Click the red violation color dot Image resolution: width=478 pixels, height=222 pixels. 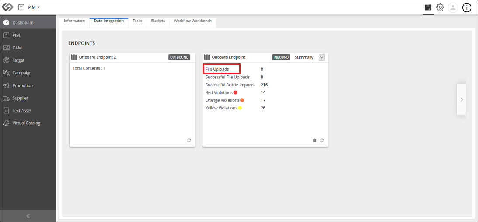coord(235,92)
